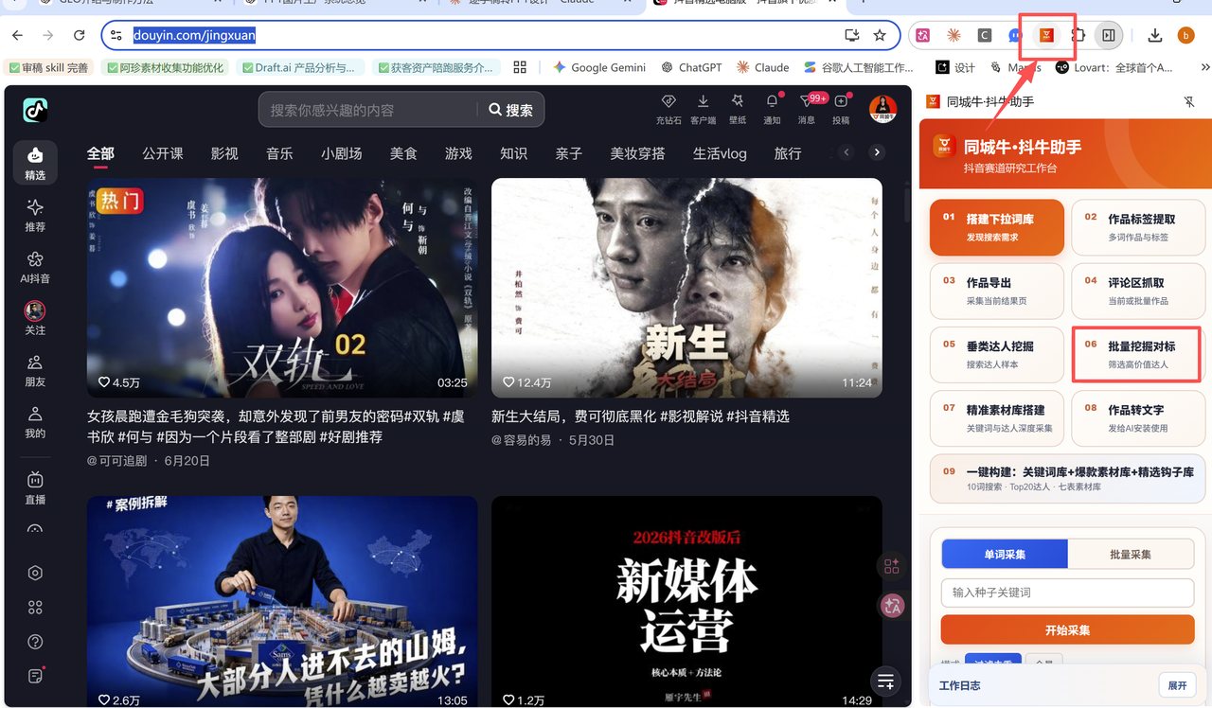Click the hexagon settings icon in sidebar
The height and width of the screenshot is (708, 1212).
point(35,573)
